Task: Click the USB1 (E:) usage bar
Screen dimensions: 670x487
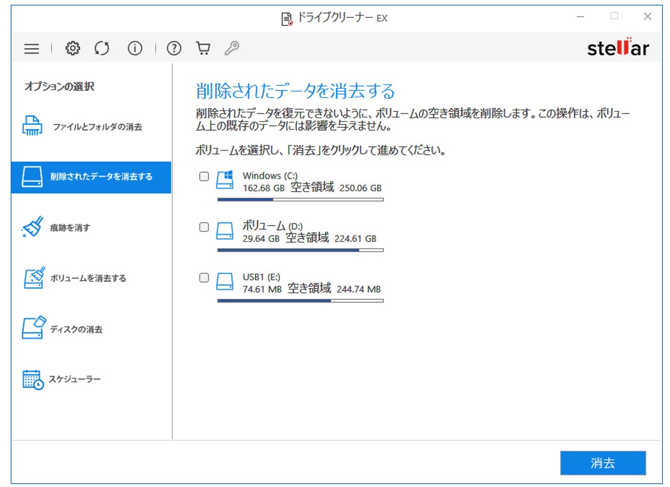Action: [301, 301]
